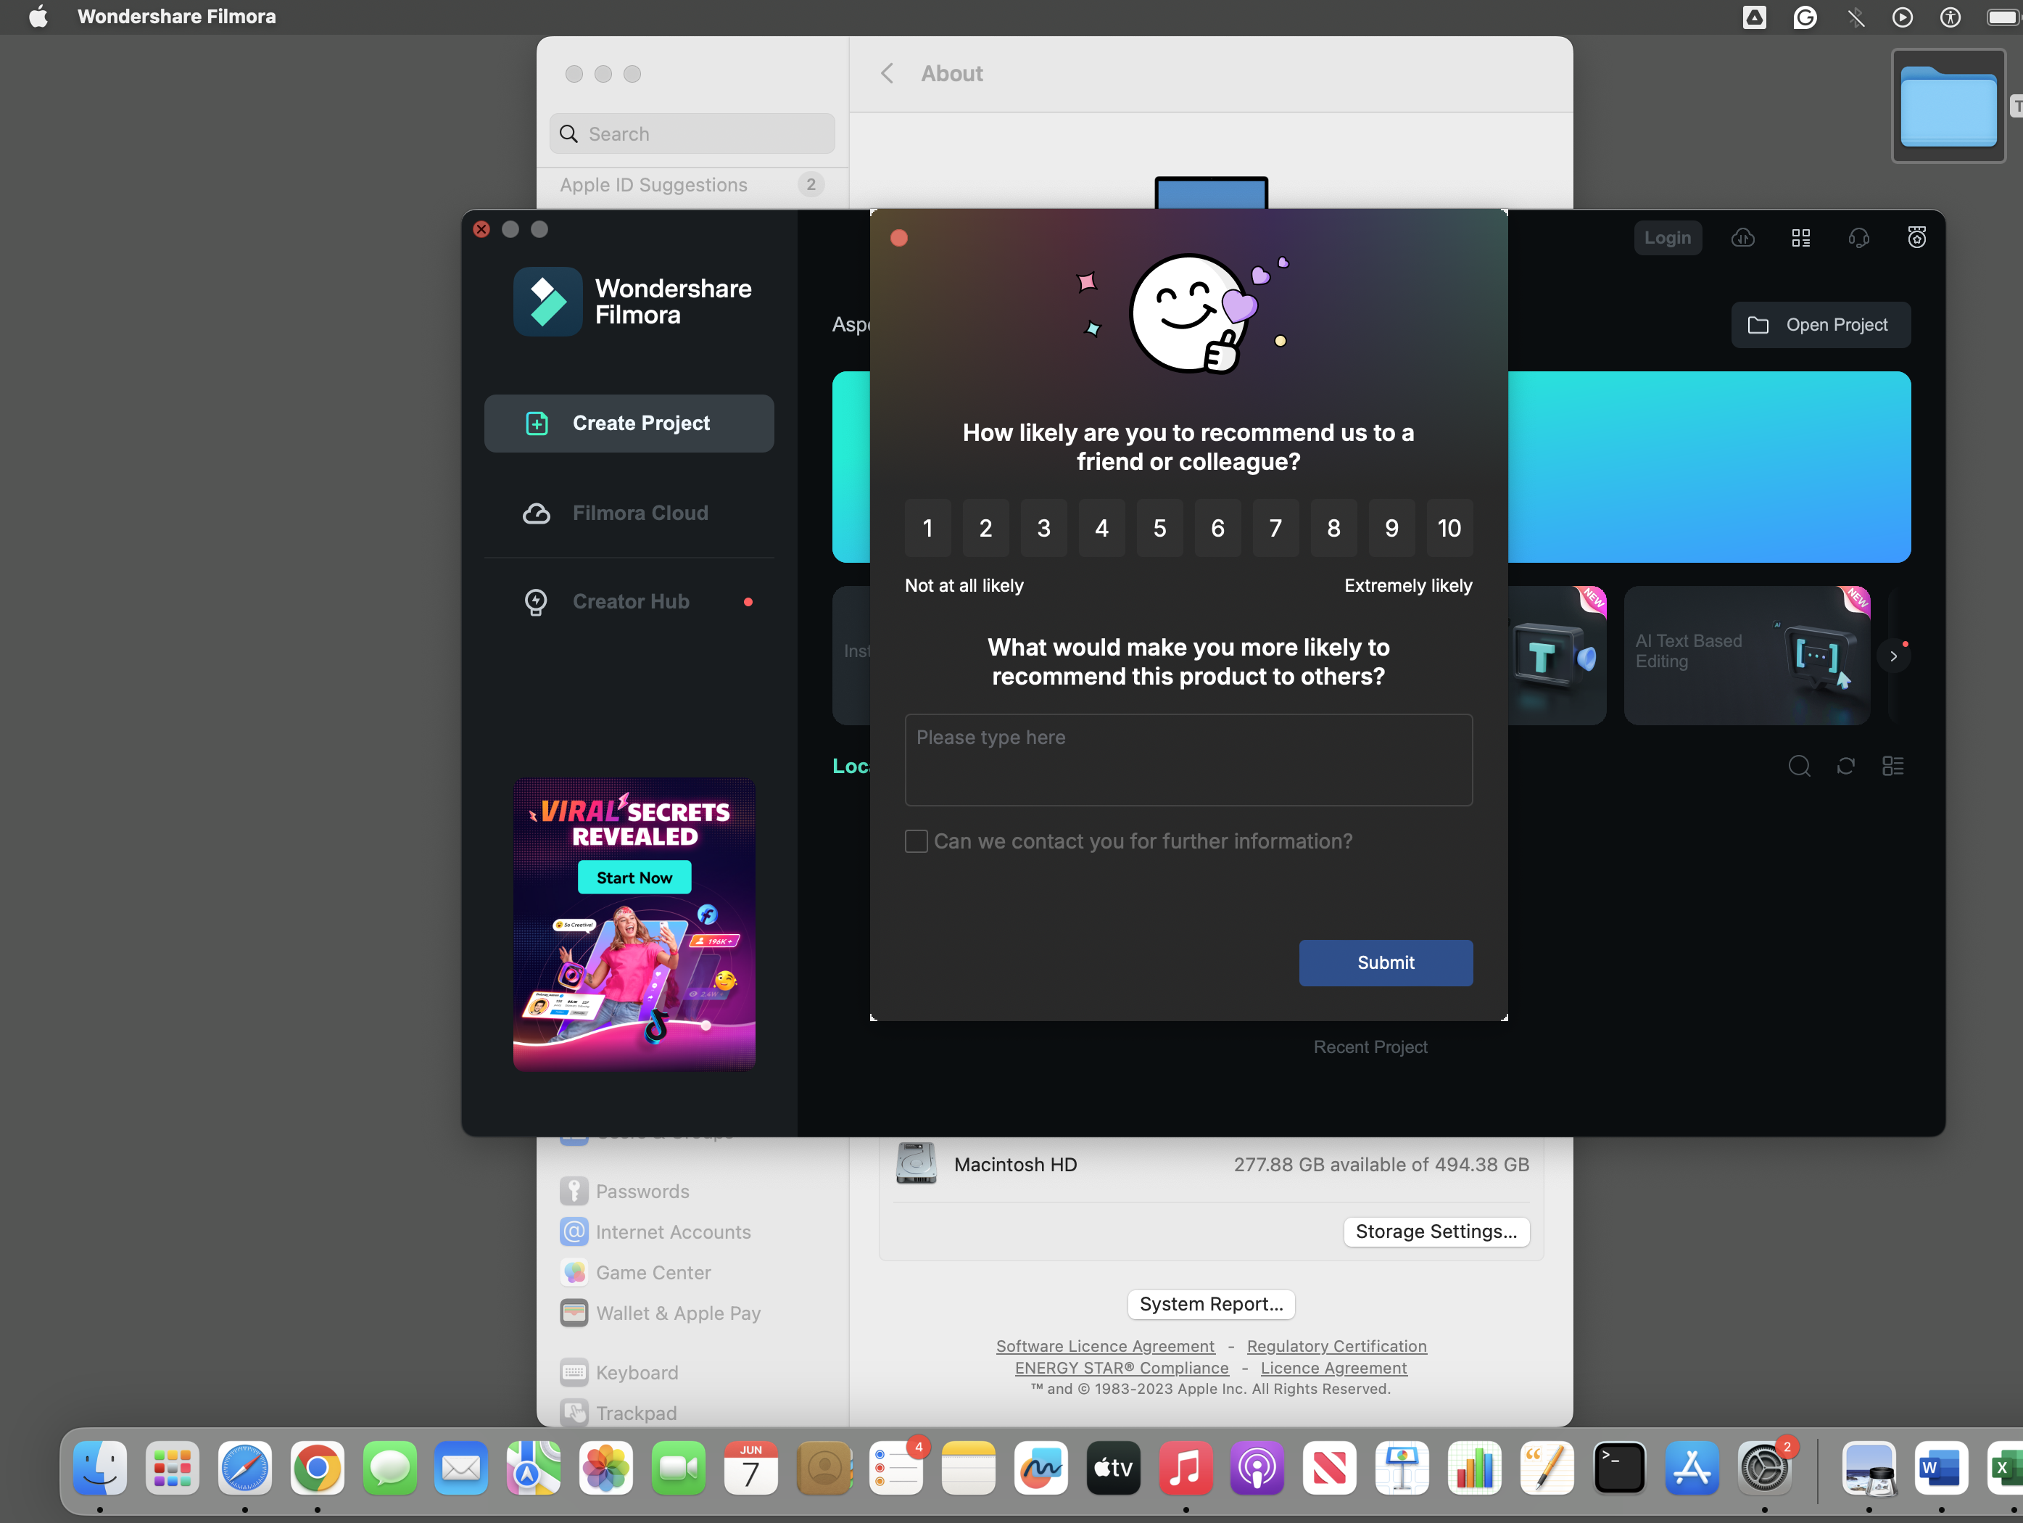Click Search field in System Settings
2023x1523 pixels.
point(692,133)
